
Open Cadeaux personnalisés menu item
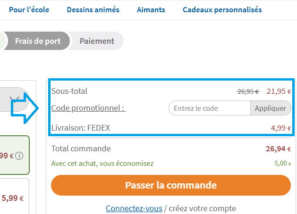point(222,10)
